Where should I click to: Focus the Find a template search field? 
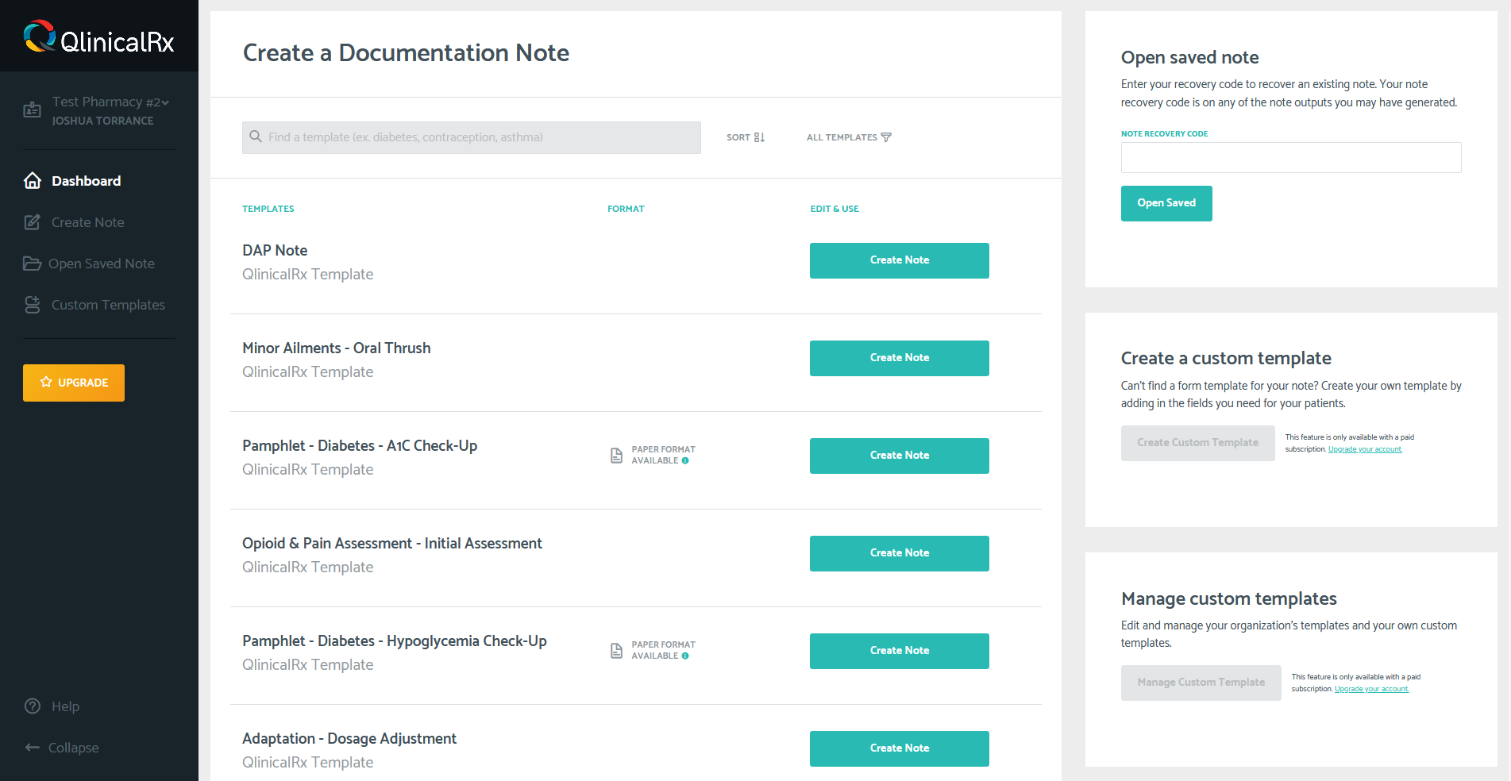point(472,137)
